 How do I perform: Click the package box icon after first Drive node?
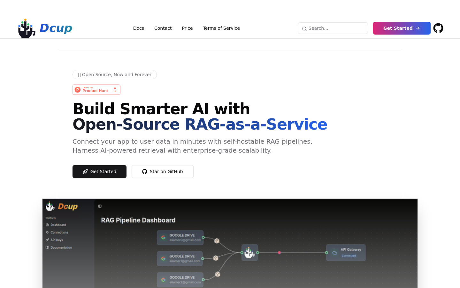coord(217,241)
